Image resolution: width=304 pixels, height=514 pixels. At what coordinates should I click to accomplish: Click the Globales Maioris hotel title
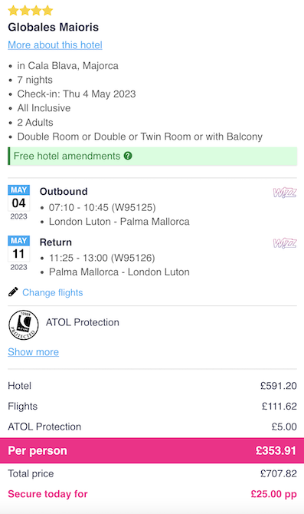pos(54,27)
